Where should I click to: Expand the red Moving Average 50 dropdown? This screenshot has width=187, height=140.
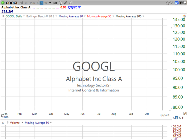click(x=113, y=16)
